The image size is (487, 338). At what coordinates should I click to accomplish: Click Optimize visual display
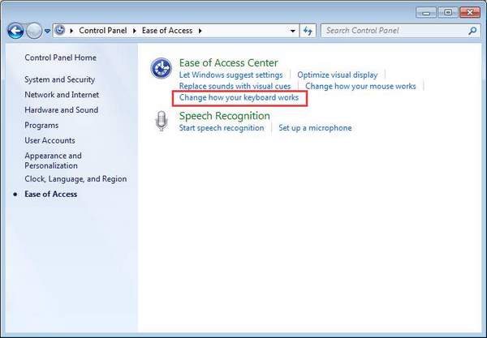[338, 75]
